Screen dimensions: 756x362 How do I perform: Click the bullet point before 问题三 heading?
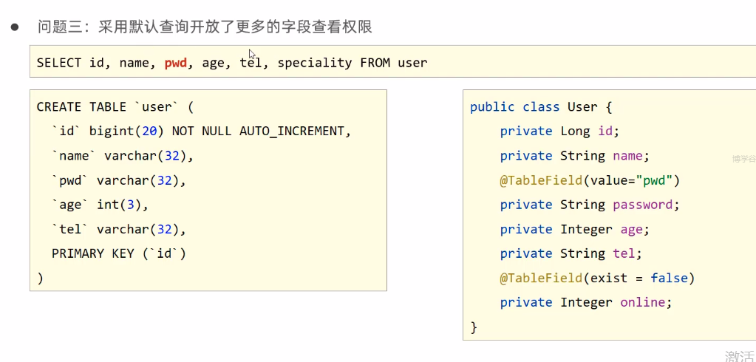coord(14,27)
